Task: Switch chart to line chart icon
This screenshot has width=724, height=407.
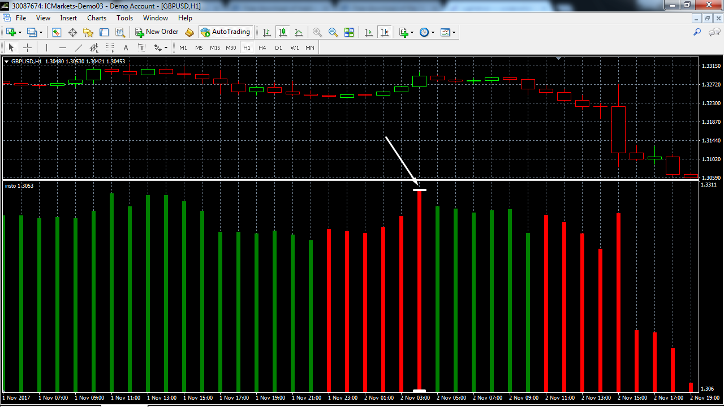Action: pos(299,32)
